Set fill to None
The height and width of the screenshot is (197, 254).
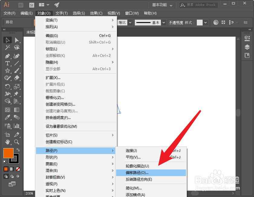[x=18, y=169]
